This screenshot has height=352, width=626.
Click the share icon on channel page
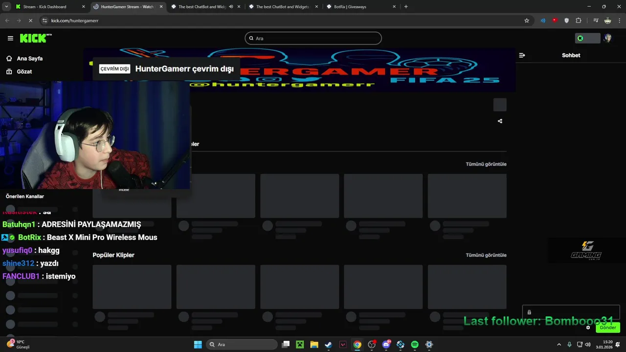pos(500,121)
